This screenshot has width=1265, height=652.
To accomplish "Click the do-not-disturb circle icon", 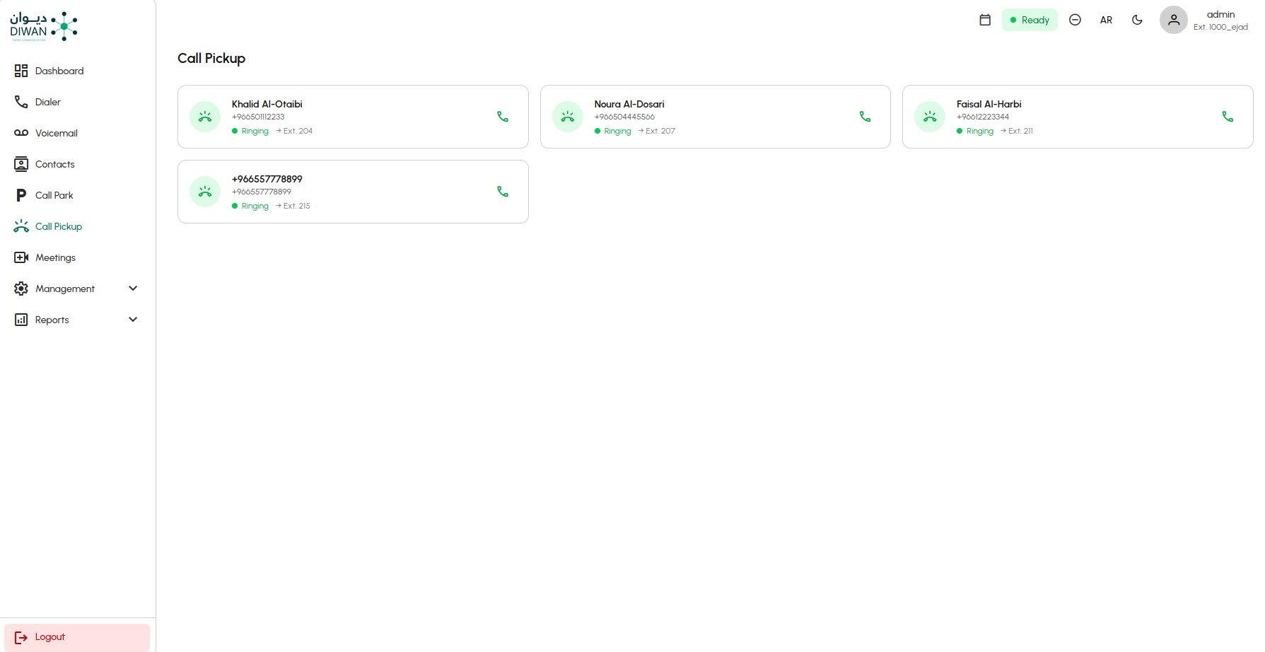I will click(1075, 20).
